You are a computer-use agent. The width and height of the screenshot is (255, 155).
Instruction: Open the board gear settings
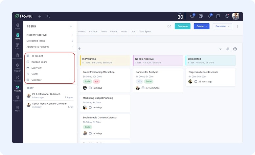235,49
